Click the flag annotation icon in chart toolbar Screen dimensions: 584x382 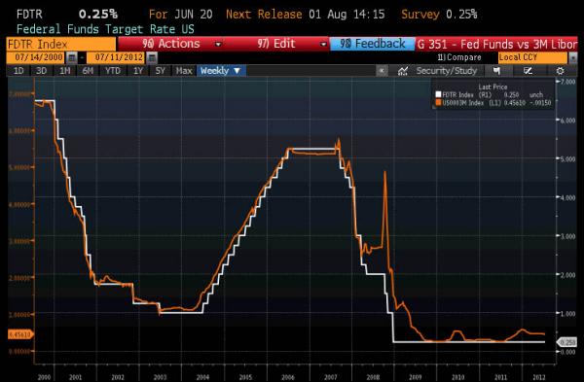(496, 71)
